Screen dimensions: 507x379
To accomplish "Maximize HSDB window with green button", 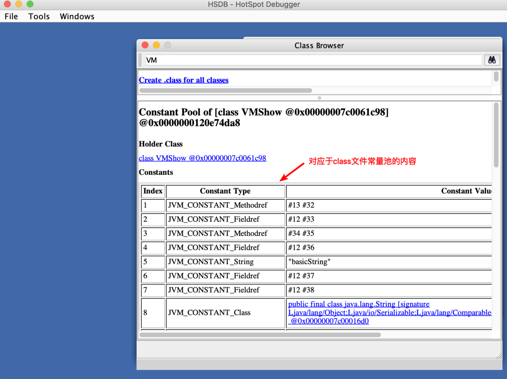I will 30,4.
